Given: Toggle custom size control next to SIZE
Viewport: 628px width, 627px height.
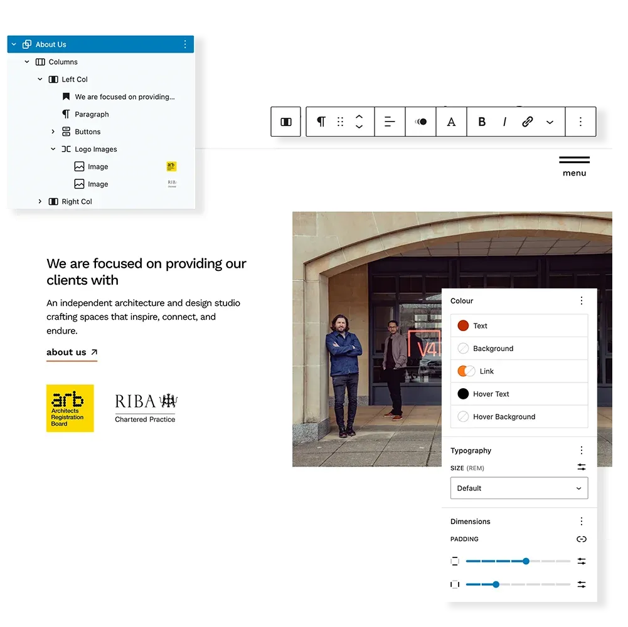Looking at the screenshot, I should pyautogui.click(x=581, y=467).
